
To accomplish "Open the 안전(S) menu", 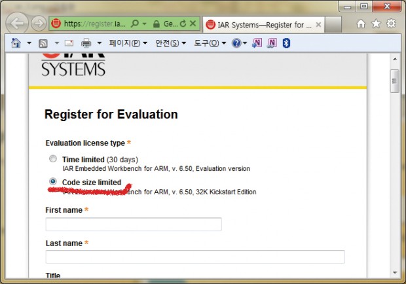I will [170, 43].
